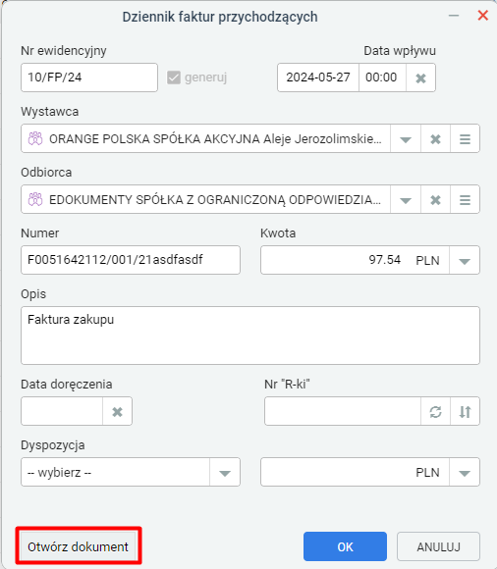The image size is (497, 569).
Task: Toggle the generuj checkbox
Action: click(174, 78)
